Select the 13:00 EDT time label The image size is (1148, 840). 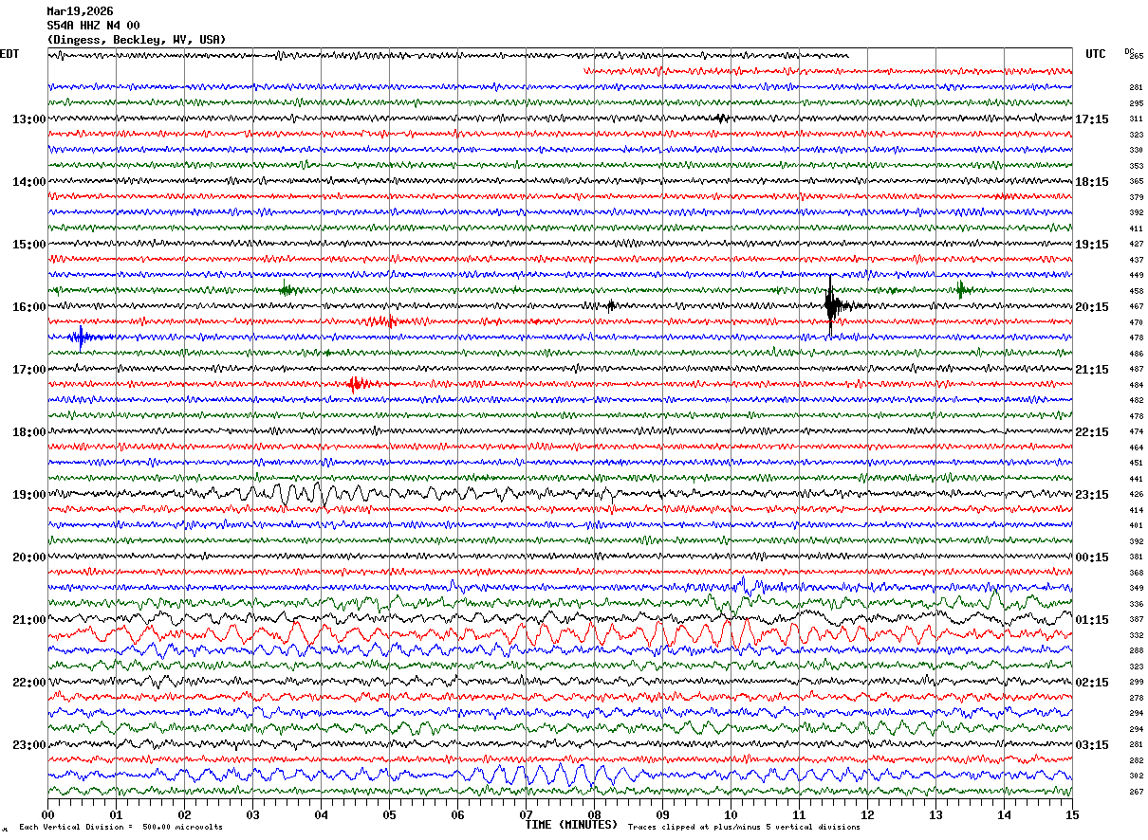point(29,119)
